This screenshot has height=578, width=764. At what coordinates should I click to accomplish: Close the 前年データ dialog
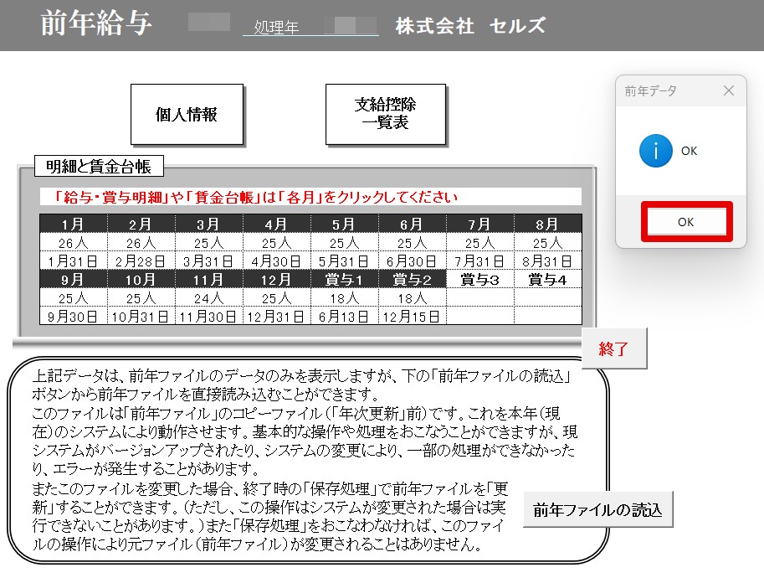click(728, 90)
